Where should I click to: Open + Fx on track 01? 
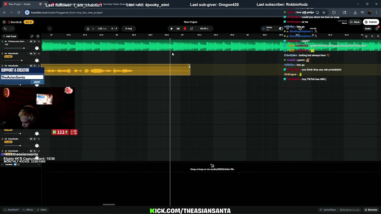[6, 44]
